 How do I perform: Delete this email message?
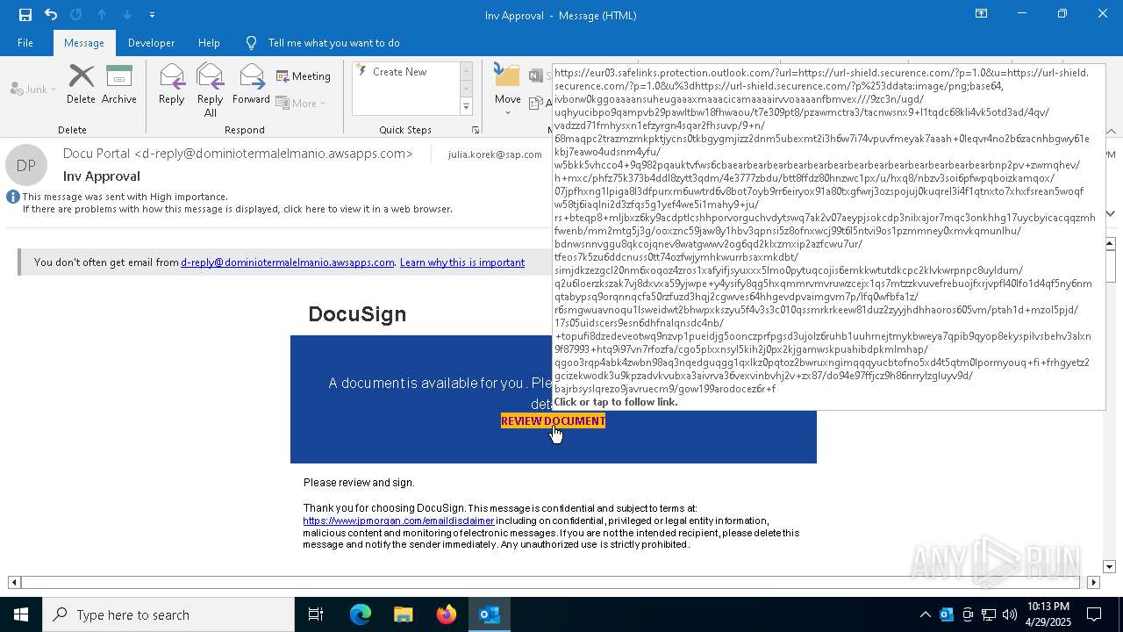(81, 85)
